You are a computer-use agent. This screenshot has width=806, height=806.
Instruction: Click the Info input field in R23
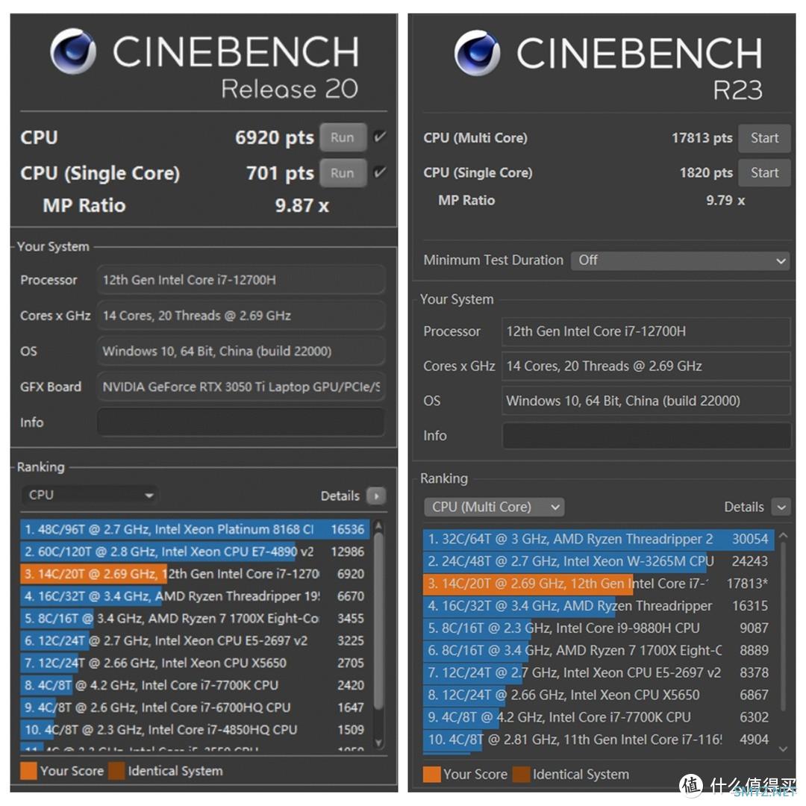click(646, 436)
